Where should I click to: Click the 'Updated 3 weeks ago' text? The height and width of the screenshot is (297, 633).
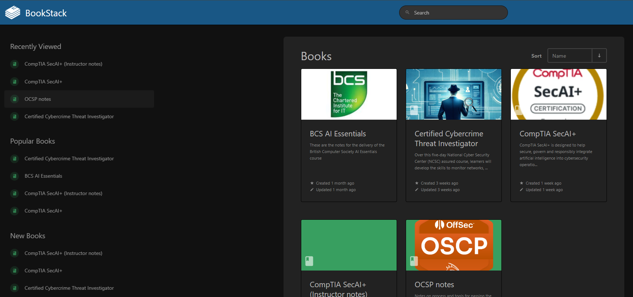[x=440, y=190]
